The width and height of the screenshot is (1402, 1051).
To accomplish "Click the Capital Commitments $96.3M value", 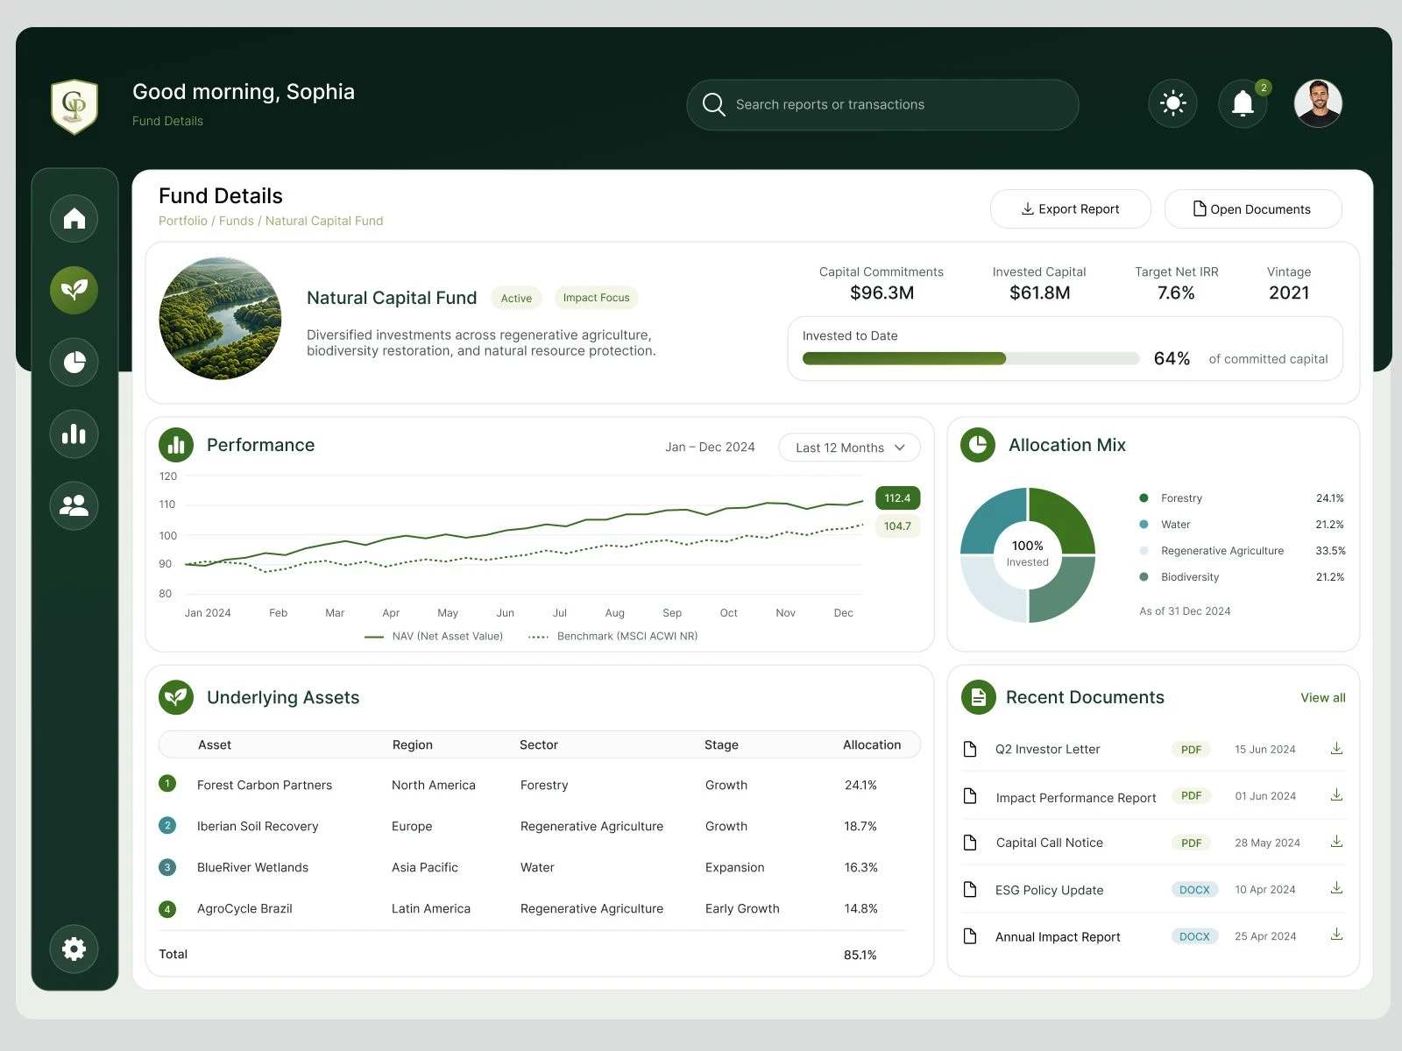I will point(882,293).
